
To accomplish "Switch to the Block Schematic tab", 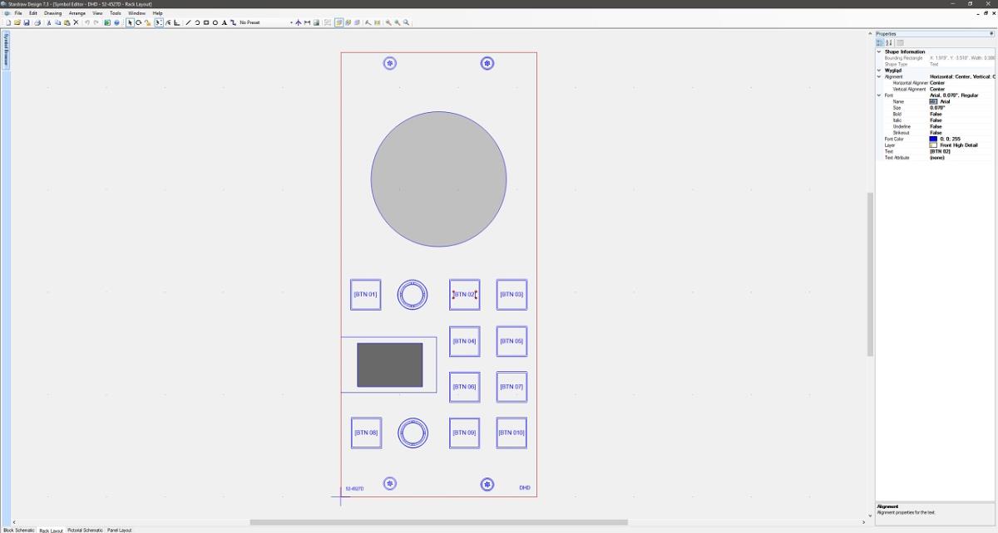I will (x=19, y=530).
